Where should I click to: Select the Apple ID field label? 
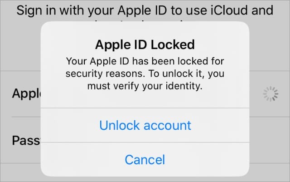(26, 94)
